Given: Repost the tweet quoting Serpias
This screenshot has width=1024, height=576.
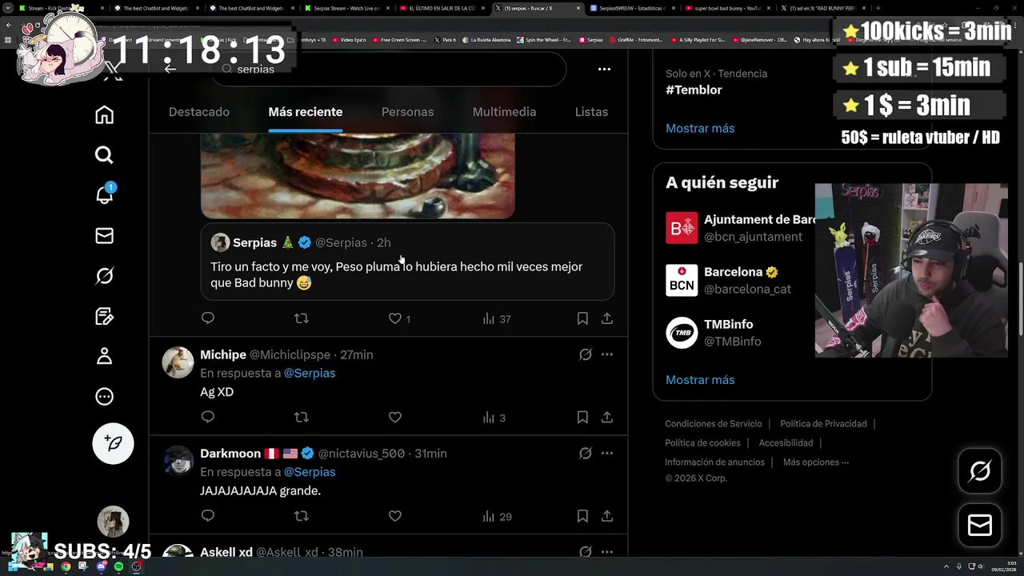Looking at the screenshot, I should tap(301, 318).
